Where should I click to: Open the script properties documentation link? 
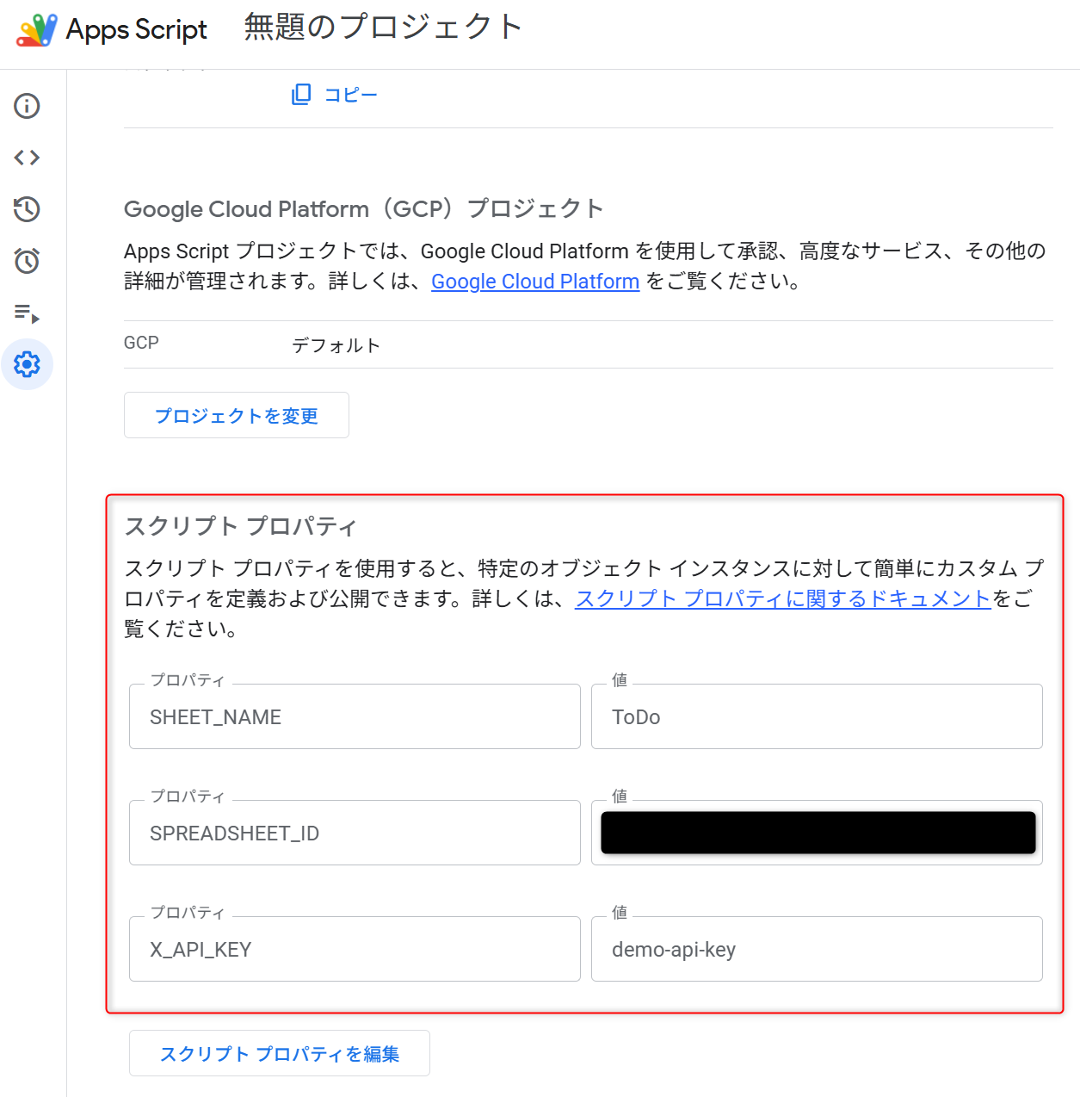click(x=782, y=599)
